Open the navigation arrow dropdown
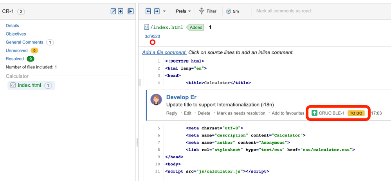This screenshot has height=181, width=391. click(164, 11)
